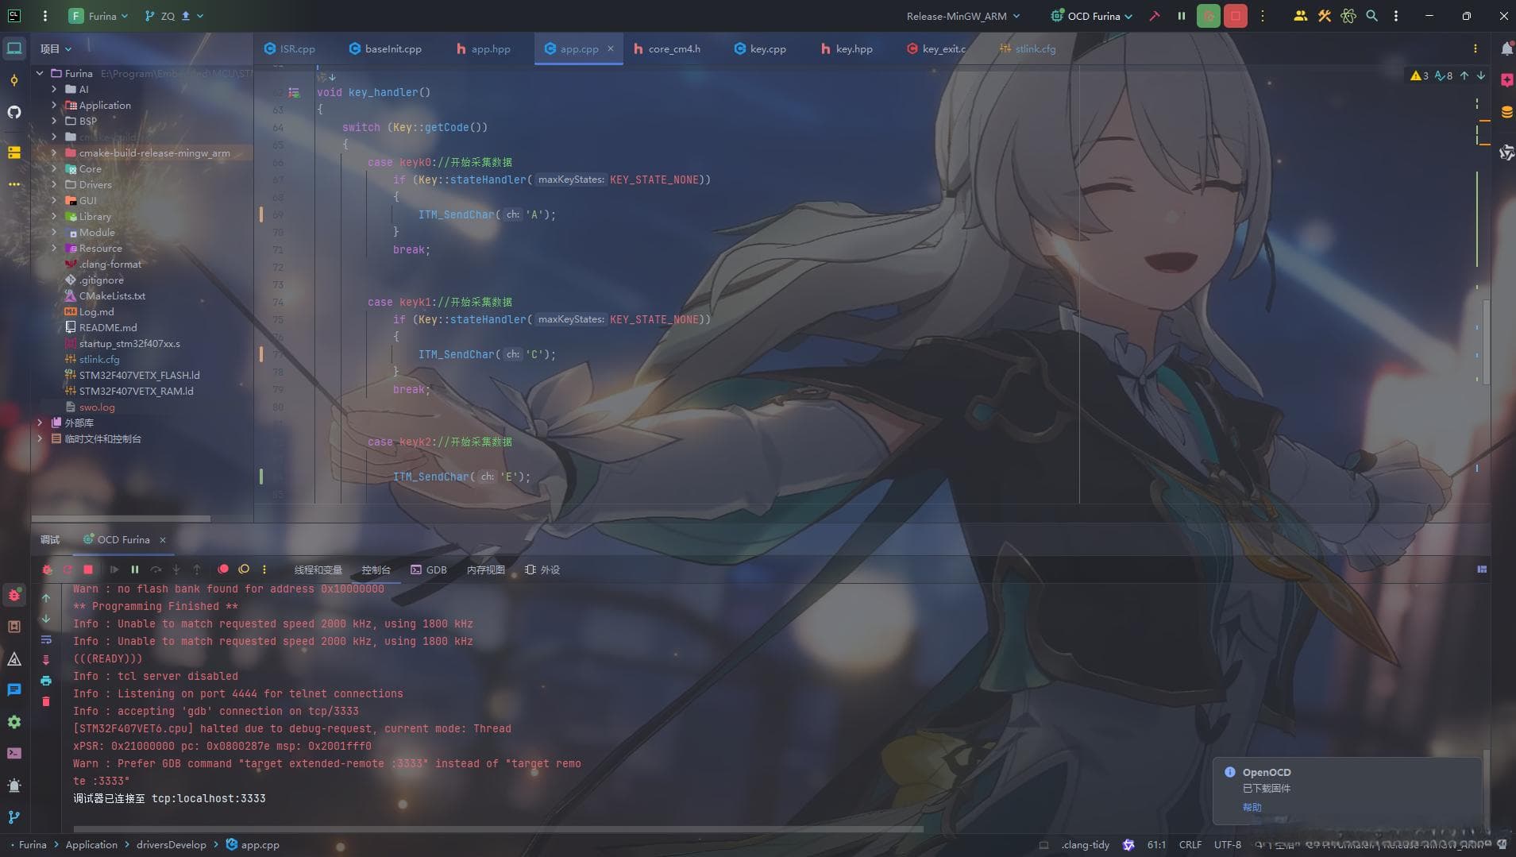Open ZQ branch dropdown

pos(174,16)
